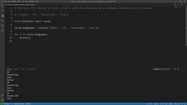Kill the terminal with trash icon
This screenshot has width=187, height=105.
pos(178,69)
